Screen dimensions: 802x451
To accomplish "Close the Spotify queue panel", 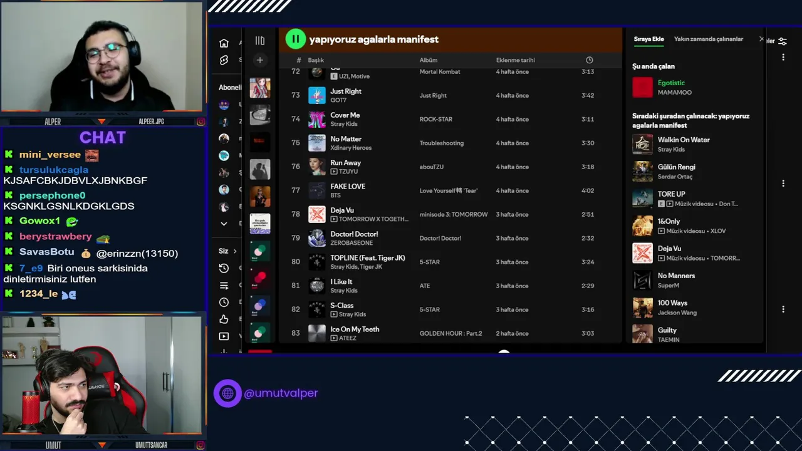I will tap(761, 39).
